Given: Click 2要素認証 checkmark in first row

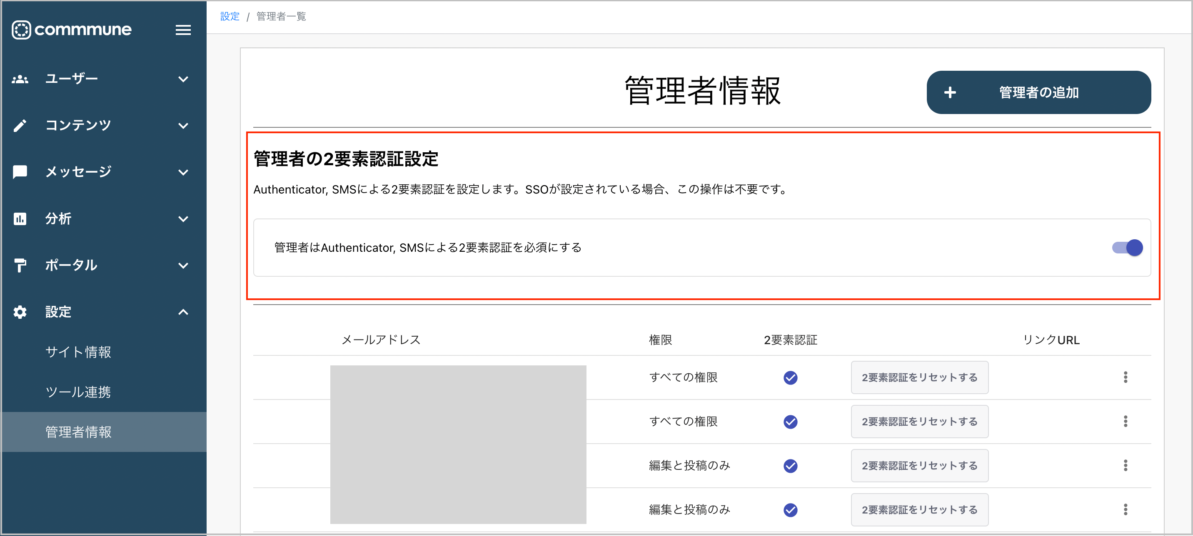Looking at the screenshot, I should 790,378.
